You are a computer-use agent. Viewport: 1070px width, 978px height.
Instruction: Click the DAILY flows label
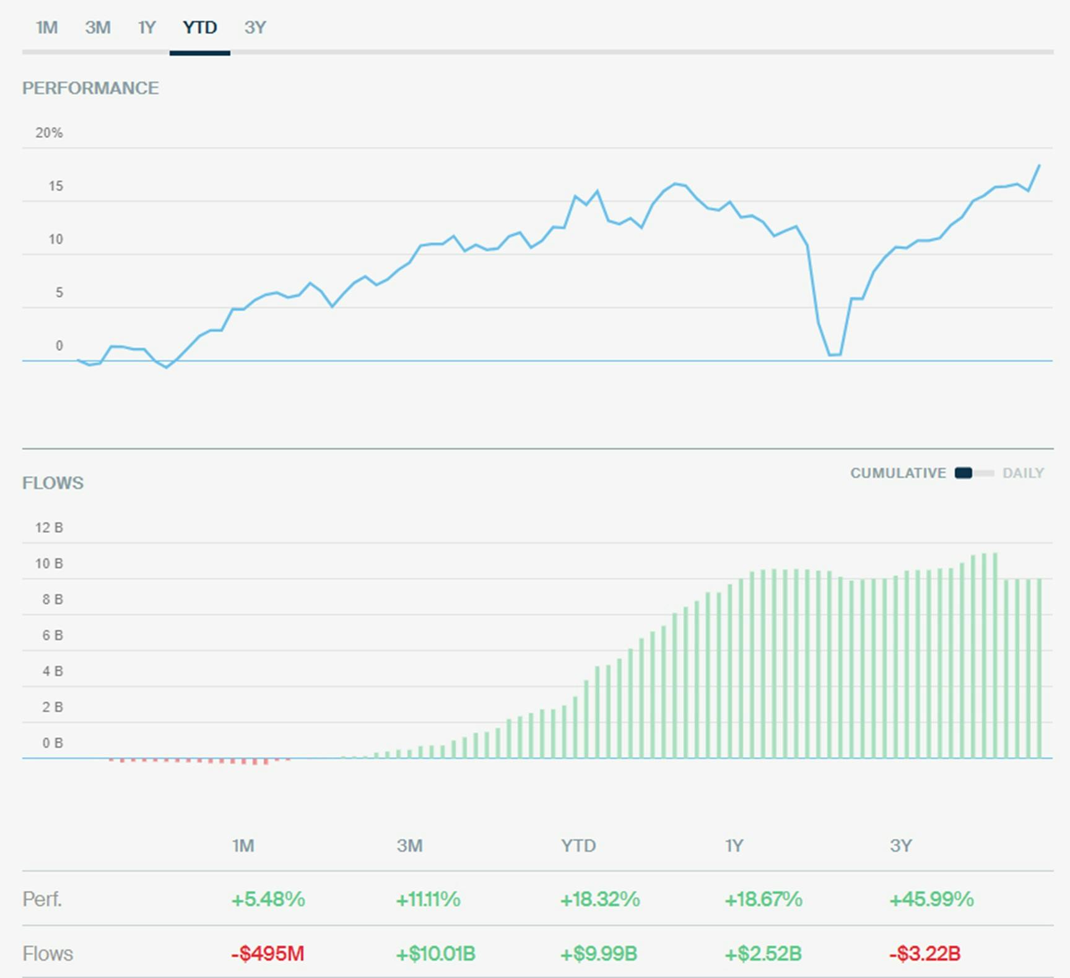click(1023, 474)
